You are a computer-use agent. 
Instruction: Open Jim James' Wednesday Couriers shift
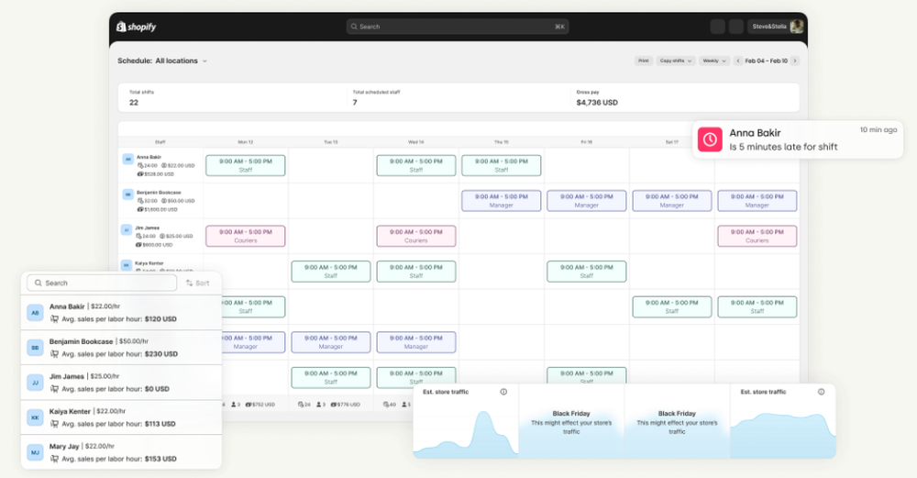415,237
